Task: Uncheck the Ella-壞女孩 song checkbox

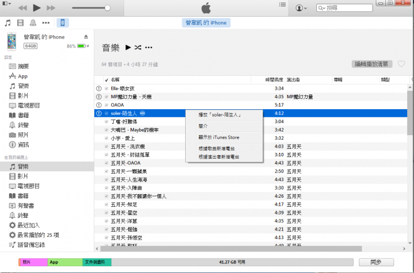Action: point(106,89)
